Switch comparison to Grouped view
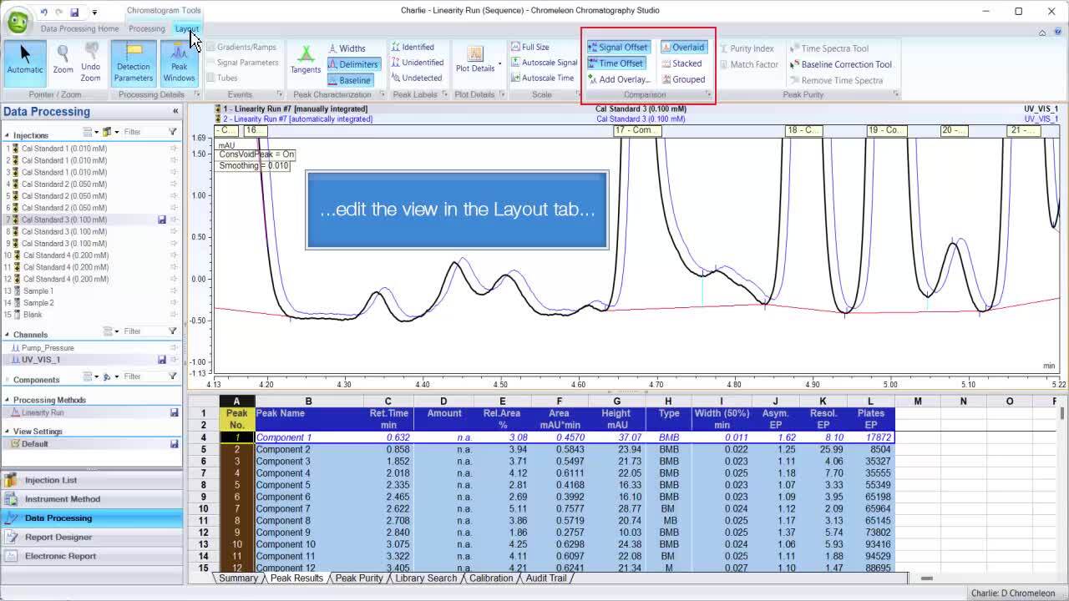The width and height of the screenshot is (1069, 601). coord(683,79)
